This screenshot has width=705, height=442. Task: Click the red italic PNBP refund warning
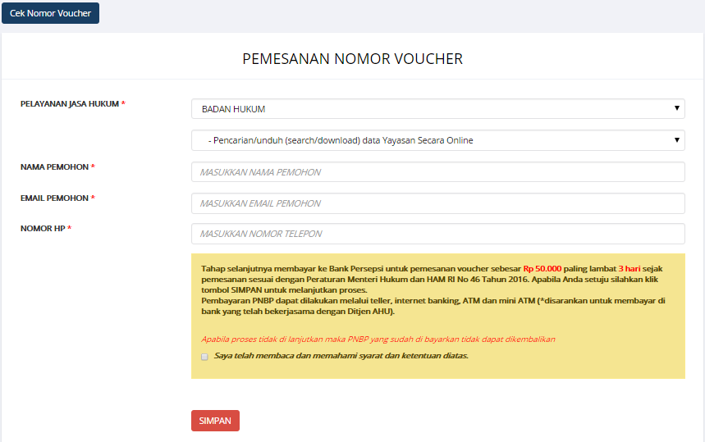click(x=378, y=339)
